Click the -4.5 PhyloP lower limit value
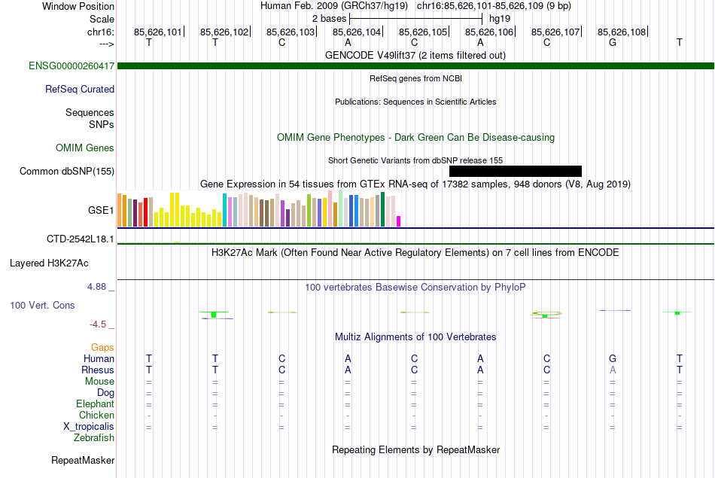This screenshot has width=715, height=478. coord(98,324)
